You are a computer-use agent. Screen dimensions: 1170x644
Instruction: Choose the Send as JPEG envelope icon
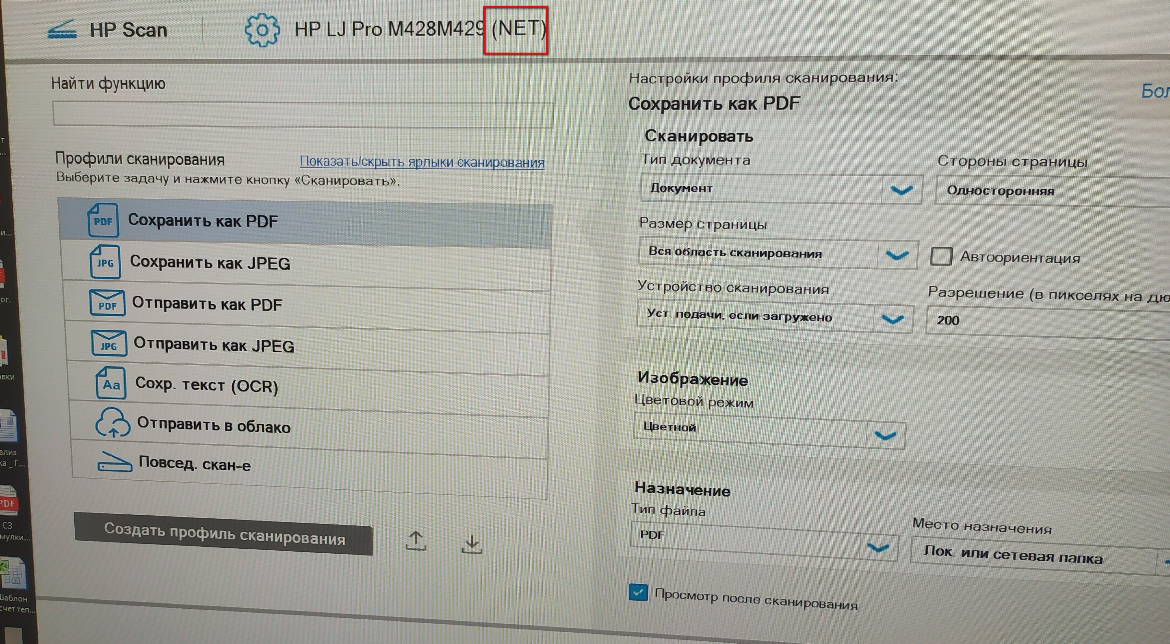[109, 343]
